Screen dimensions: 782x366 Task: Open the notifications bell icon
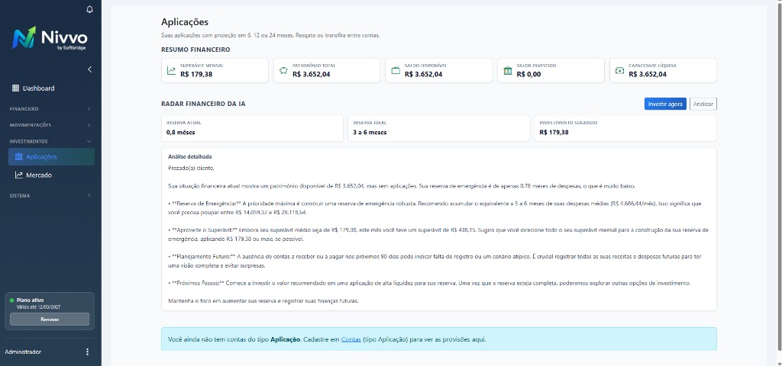pyautogui.click(x=90, y=9)
